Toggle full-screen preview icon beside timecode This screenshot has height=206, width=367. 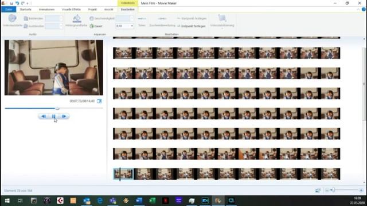[99, 101]
